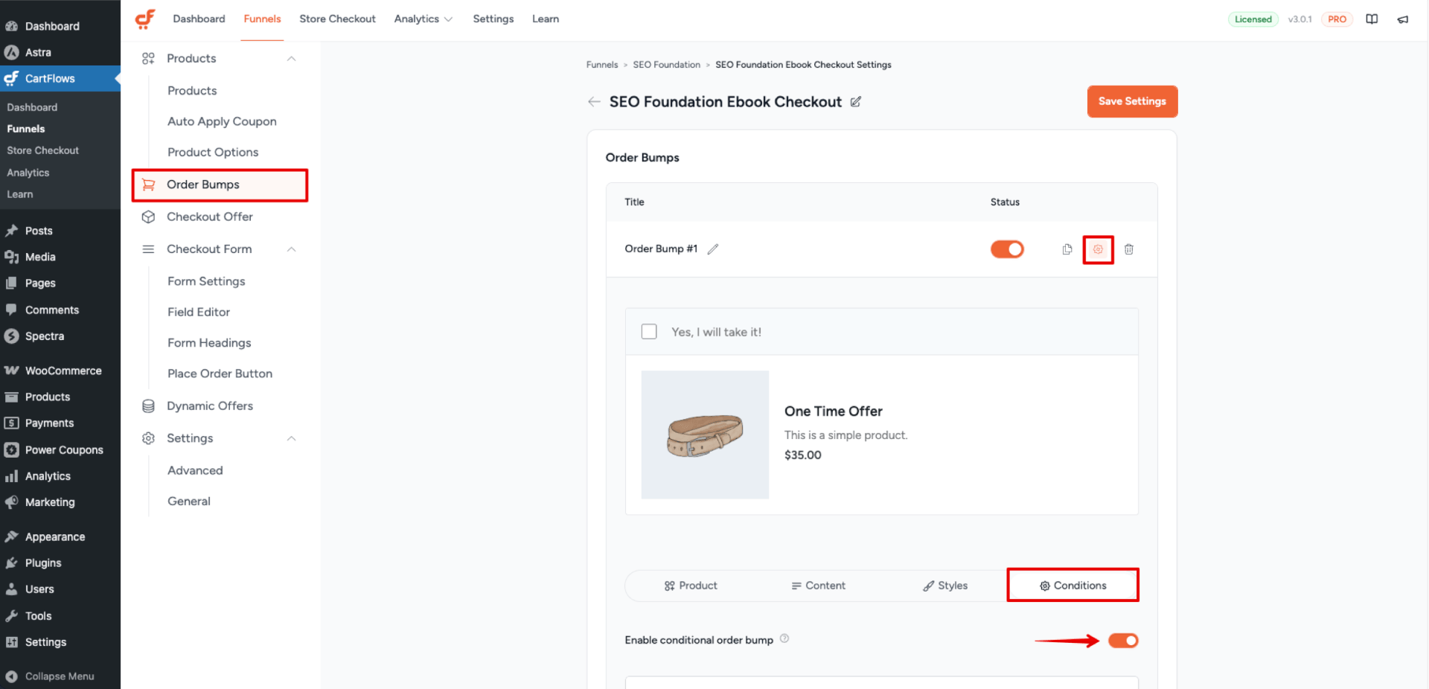Click the megaphone announcements icon
Viewport: 1429px width, 689px height.
(x=1403, y=19)
